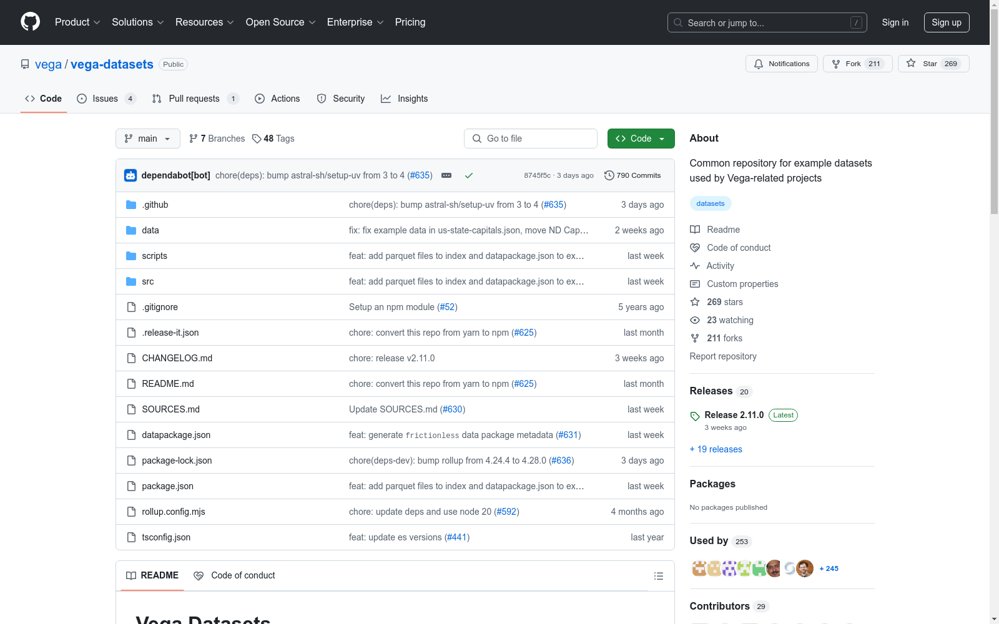Screen dimensions: 999x624
Task: Open the README outline list icon
Action: [659, 576]
